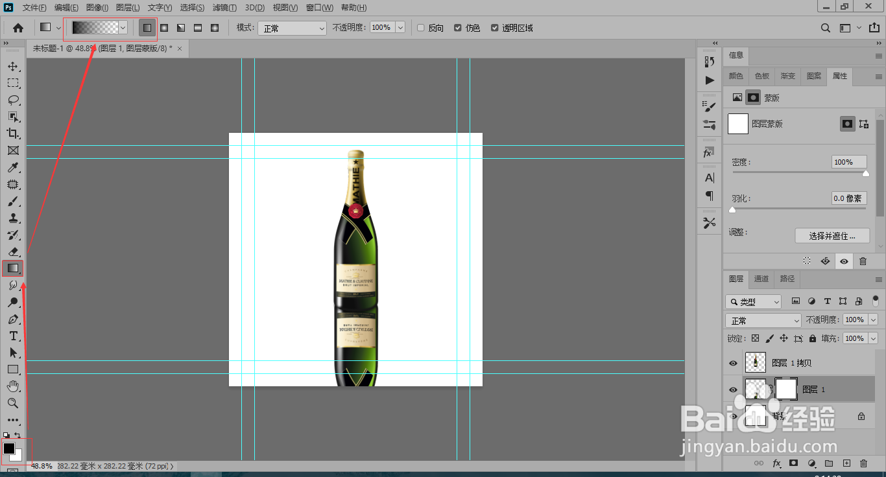The image size is (886, 477).
Task: Toggle lock all in Layers lock row
Action: tap(813, 338)
